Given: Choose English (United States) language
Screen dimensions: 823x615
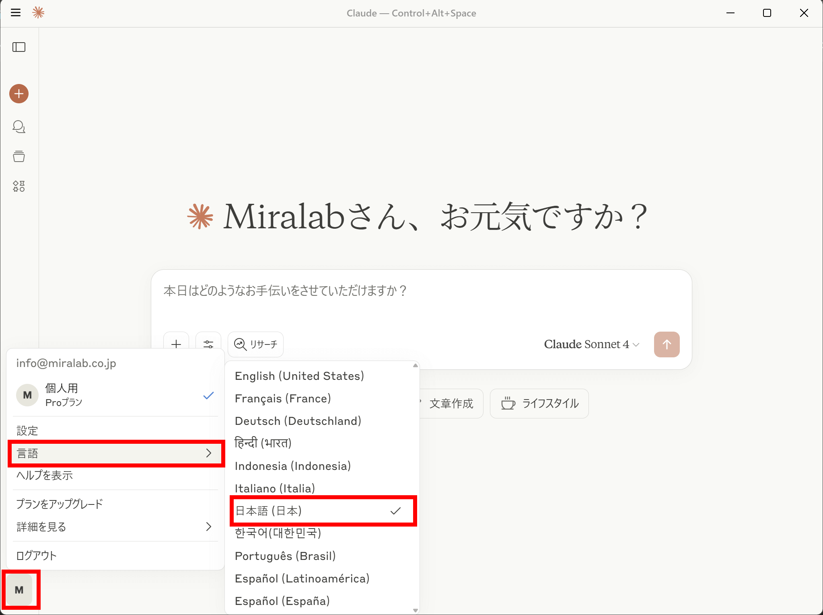Looking at the screenshot, I should [x=321, y=376].
